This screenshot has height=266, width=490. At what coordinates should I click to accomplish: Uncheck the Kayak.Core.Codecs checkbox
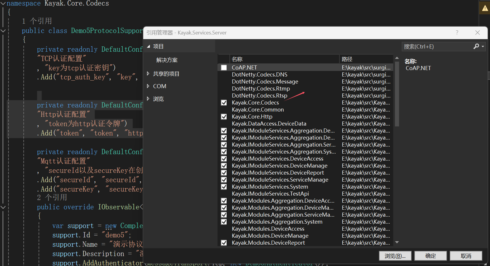coord(224,103)
